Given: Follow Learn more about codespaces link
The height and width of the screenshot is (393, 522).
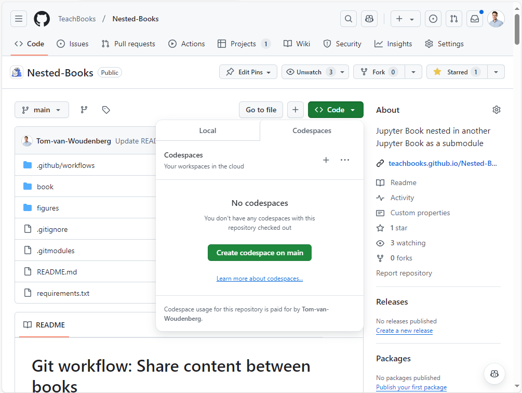Looking at the screenshot, I should click(x=260, y=279).
